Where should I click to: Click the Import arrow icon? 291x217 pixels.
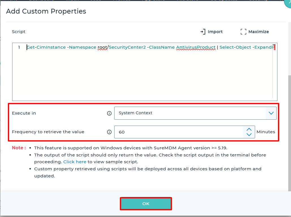(203, 32)
